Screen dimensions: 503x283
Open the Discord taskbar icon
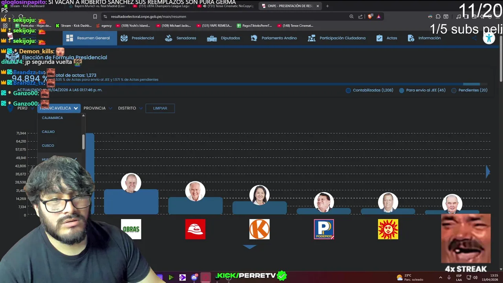click(x=194, y=277)
